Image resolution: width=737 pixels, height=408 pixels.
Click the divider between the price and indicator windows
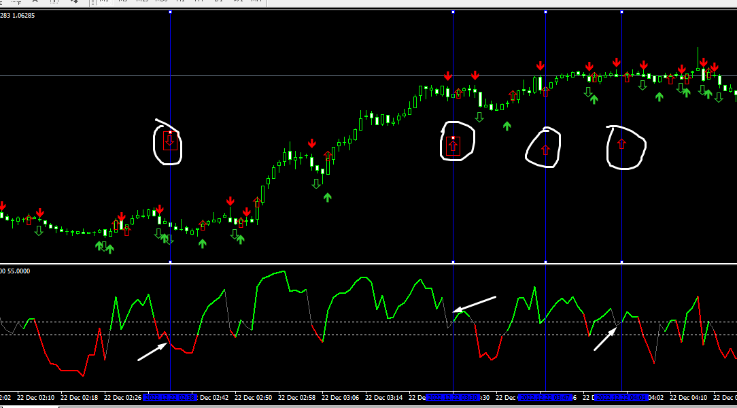(368, 264)
